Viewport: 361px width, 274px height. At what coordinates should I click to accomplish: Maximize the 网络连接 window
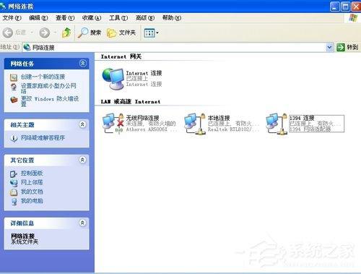click(346, 7)
